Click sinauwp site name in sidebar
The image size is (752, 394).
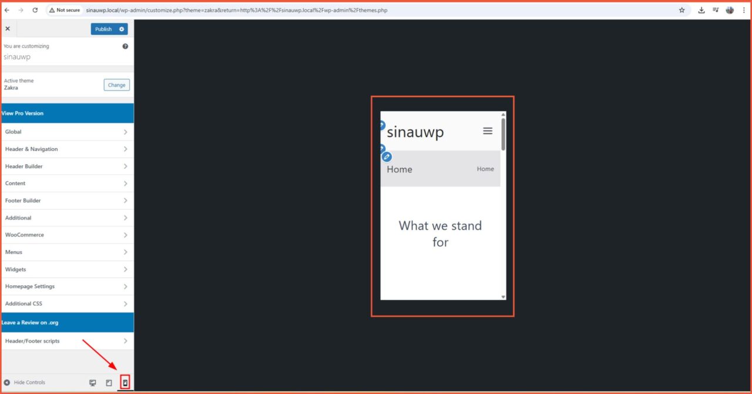click(17, 57)
